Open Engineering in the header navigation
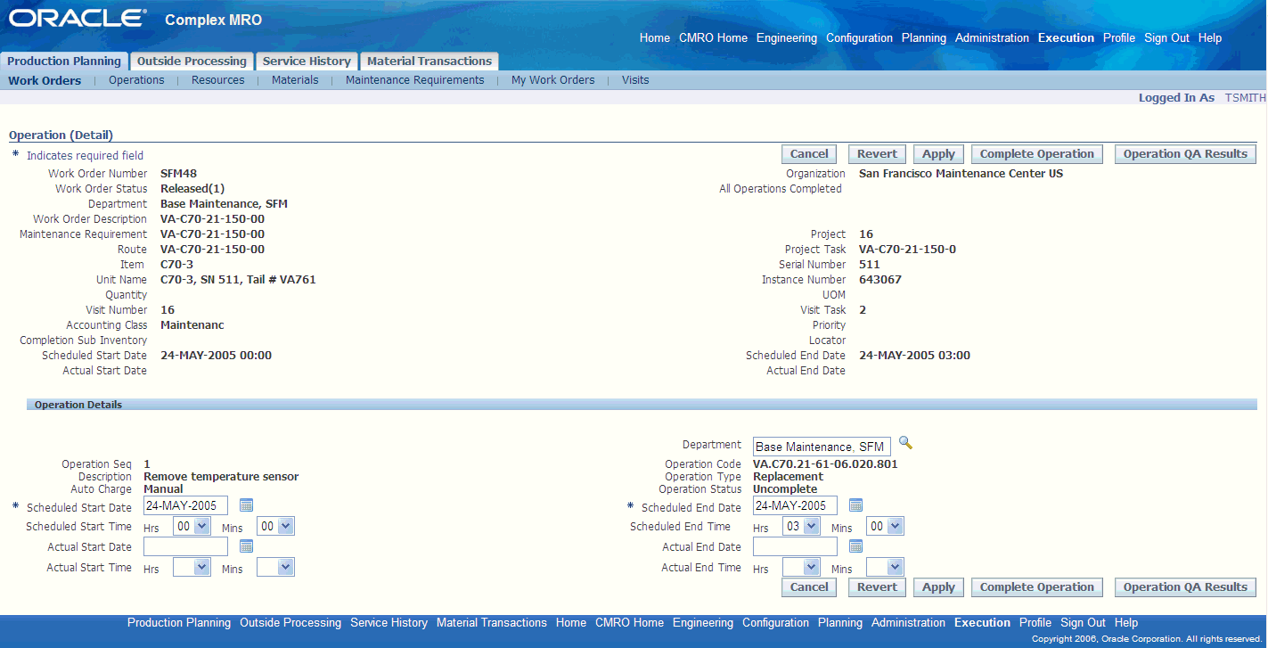 pos(787,38)
